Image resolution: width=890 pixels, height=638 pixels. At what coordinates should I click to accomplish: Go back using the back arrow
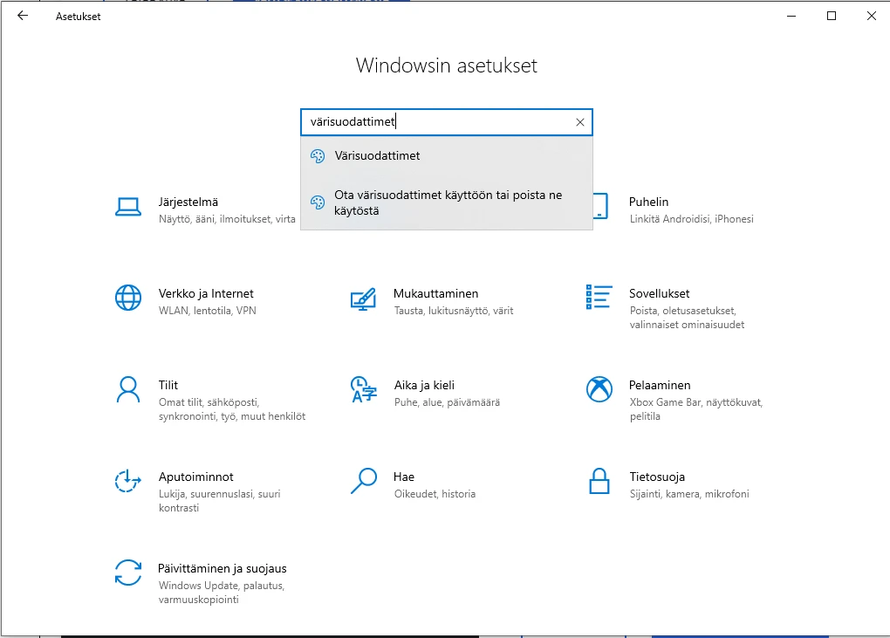(x=23, y=16)
